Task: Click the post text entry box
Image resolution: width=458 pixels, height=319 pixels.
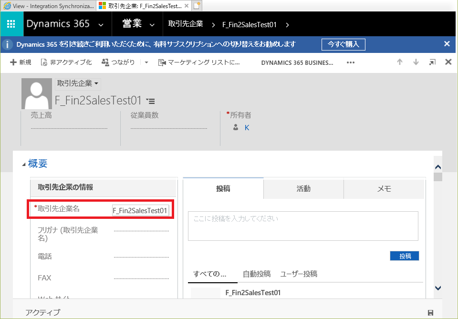Action: pos(303,226)
